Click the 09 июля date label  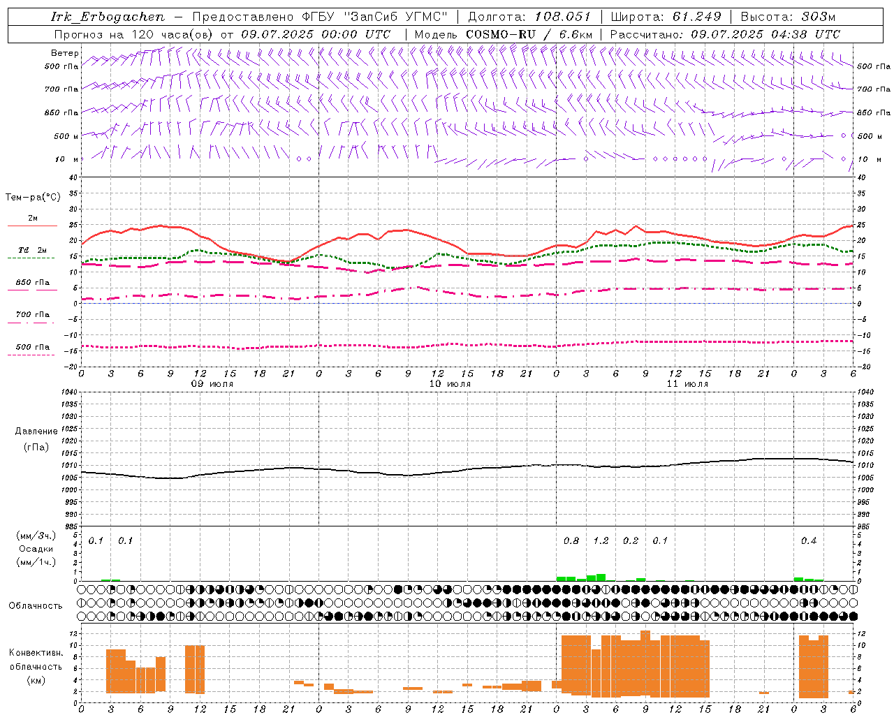pos(212,384)
